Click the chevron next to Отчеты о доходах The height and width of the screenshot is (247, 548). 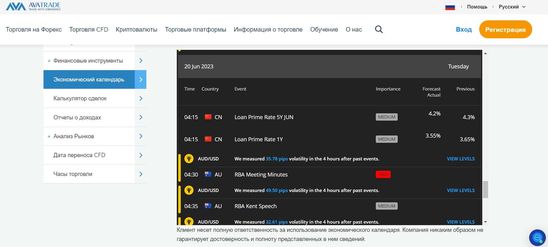[x=141, y=117]
